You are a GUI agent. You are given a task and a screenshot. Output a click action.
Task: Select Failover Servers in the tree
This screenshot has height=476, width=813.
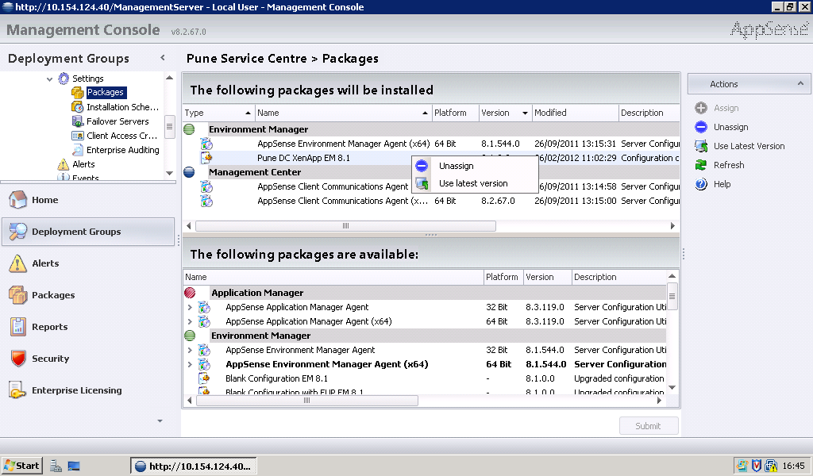tap(117, 121)
